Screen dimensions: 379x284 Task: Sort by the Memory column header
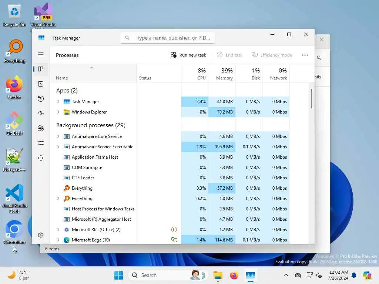222,74
